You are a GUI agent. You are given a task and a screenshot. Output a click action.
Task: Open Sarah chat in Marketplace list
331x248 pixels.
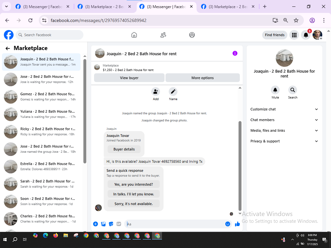[x=41, y=184]
